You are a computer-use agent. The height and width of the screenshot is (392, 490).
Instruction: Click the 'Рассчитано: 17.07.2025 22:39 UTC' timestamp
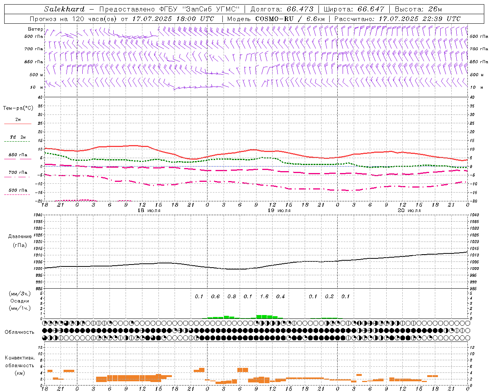click(397, 19)
